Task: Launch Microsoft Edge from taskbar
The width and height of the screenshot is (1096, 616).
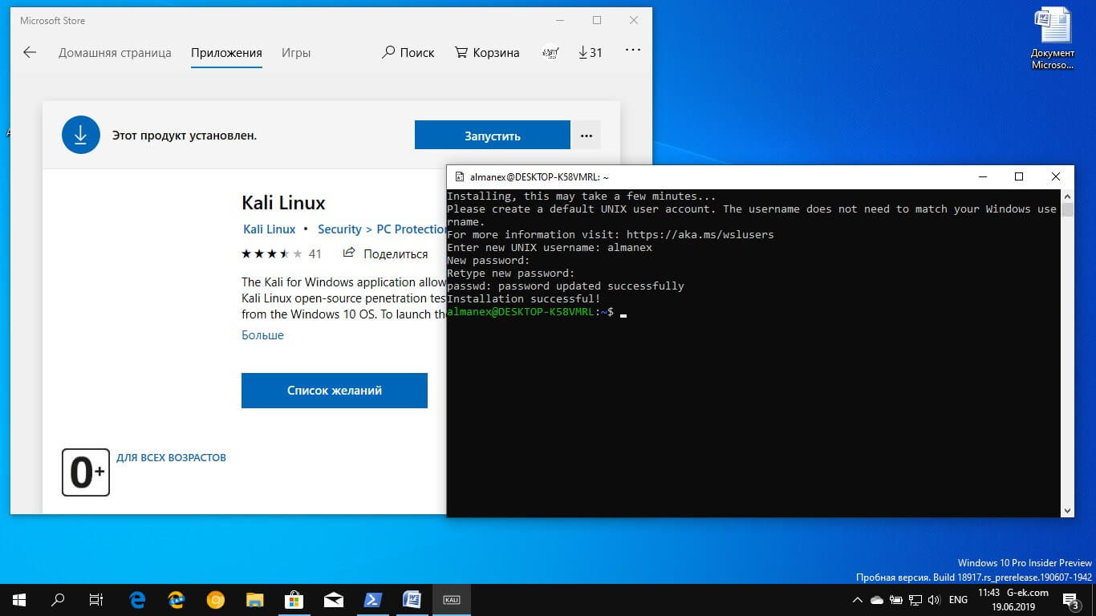Action: click(x=138, y=599)
